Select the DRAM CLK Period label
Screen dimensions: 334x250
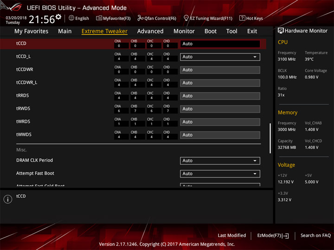[34, 160]
